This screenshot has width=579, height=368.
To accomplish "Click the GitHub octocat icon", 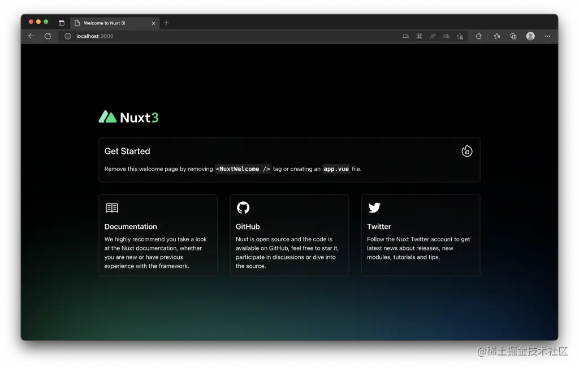I will point(243,207).
